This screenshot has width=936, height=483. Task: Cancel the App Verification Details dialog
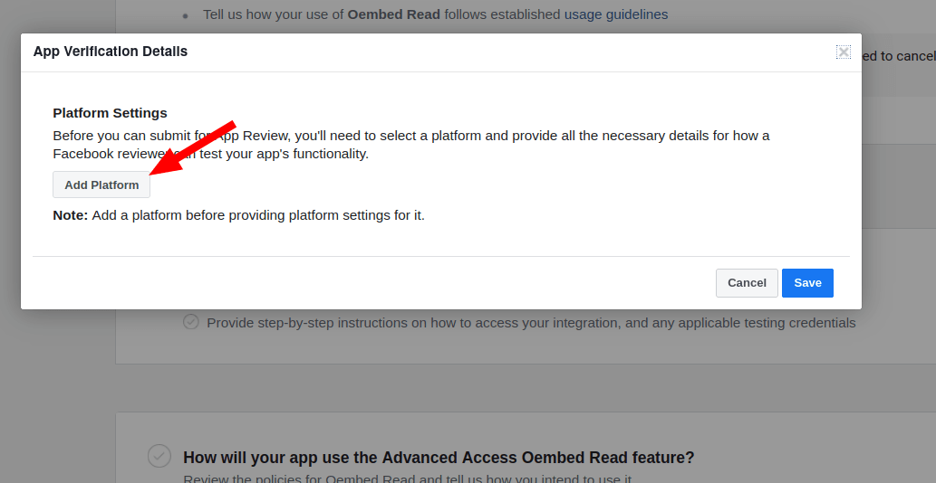(x=747, y=283)
